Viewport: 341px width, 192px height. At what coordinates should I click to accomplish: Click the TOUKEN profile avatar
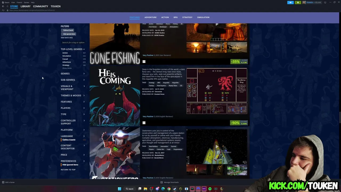pyautogui.click(x=304, y=2)
